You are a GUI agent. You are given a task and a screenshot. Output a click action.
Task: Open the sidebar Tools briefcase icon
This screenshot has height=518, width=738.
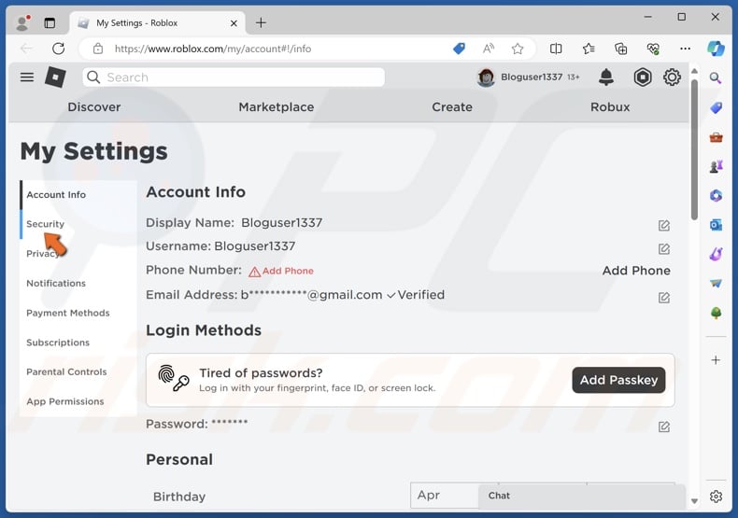tap(716, 137)
